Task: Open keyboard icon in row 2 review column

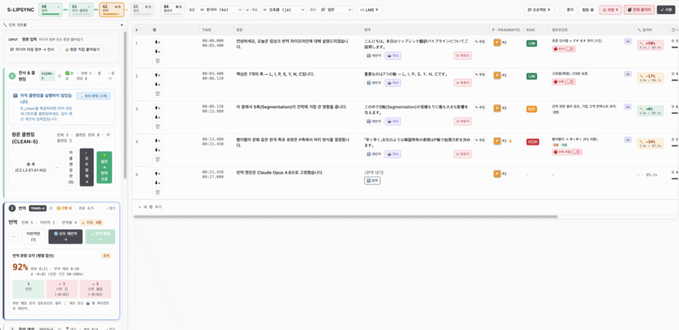Action: (627, 74)
